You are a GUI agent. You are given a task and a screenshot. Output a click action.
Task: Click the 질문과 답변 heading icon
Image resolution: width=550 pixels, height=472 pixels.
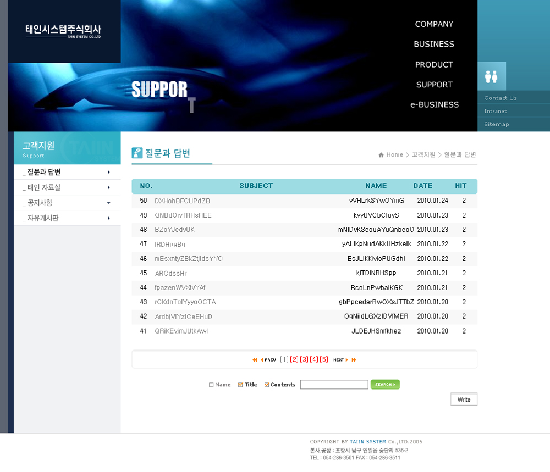[137, 153]
